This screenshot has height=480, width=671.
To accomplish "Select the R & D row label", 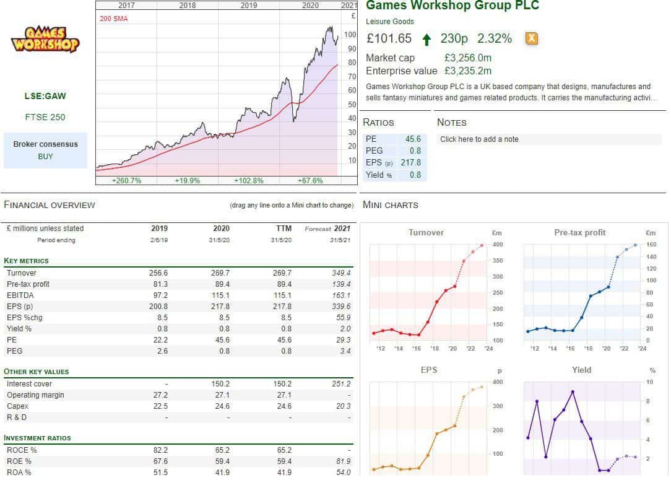I will [x=17, y=417].
